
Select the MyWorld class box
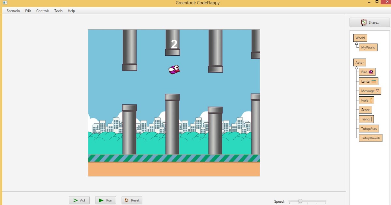pos(368,47)
